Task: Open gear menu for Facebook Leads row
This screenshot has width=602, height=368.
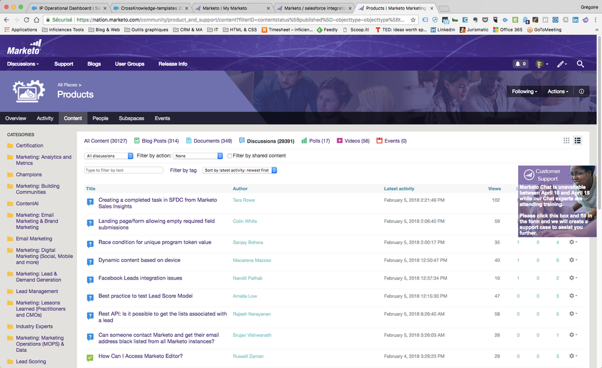Action: [x=573, y=278]
